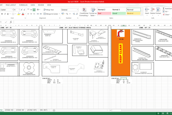Screen dimensions: 172x115
Task: Open the Fill icon menu
Action: [x=165, y=11]
